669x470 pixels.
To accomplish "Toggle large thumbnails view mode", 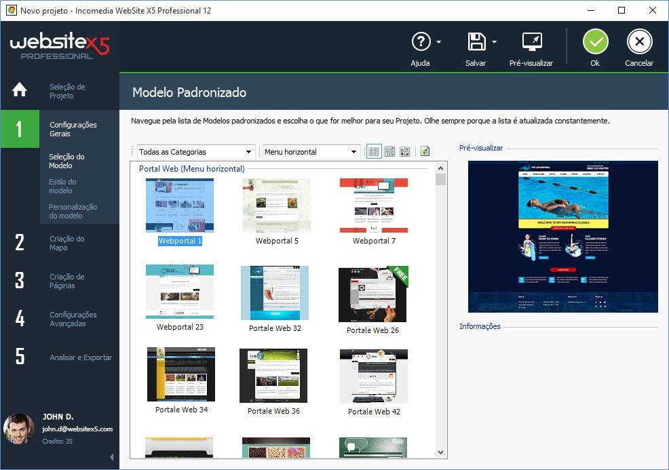I will click(373, 151).
